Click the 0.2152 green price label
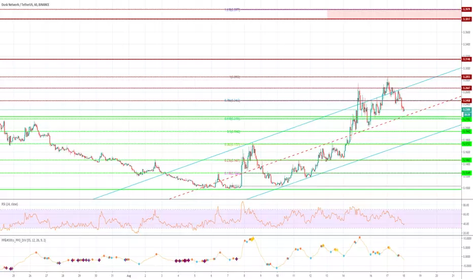The image size is (473, 279). click(467, 119)
